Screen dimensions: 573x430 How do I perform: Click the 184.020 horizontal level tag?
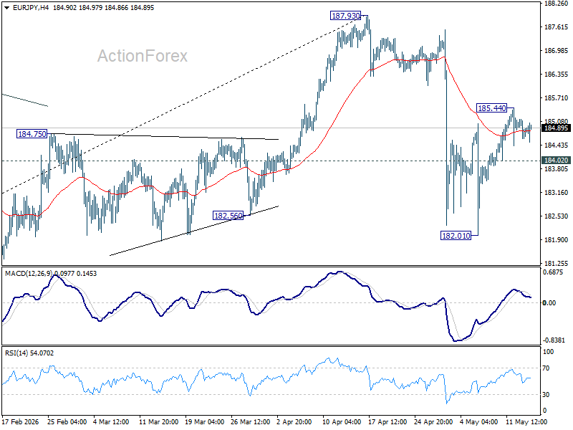click(557, 161)
